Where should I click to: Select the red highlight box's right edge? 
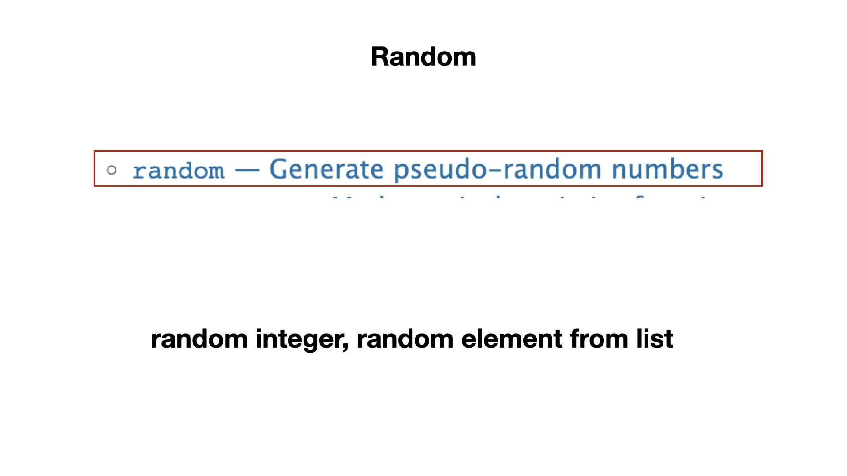click(762, 168)
